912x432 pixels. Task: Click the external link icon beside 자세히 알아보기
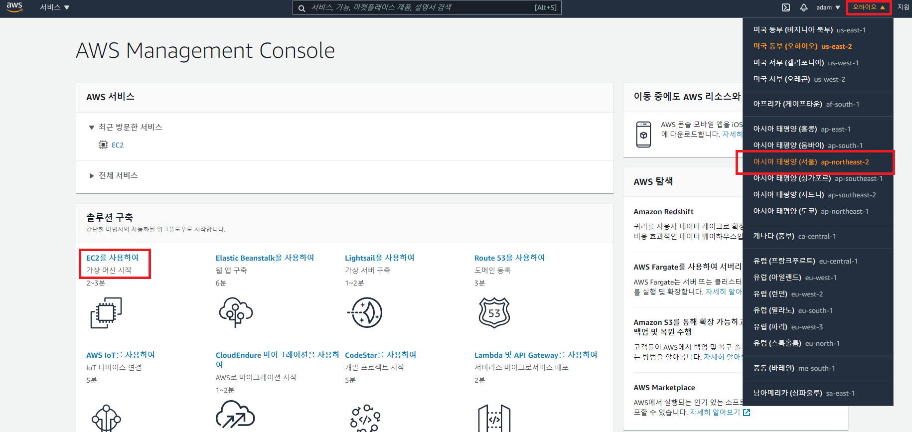[x=747, y=413]
